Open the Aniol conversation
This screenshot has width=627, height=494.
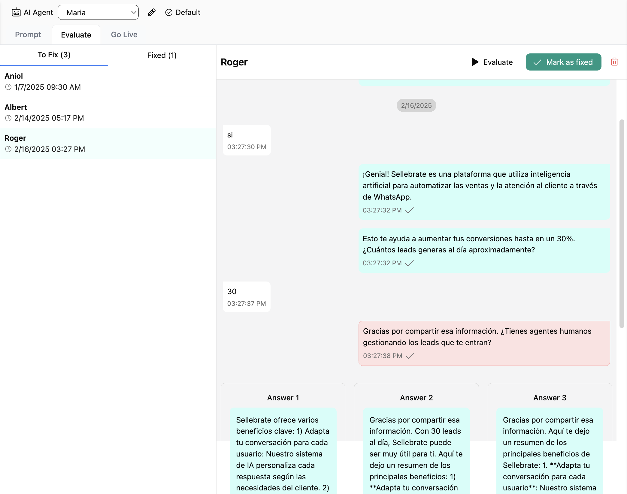[x=108, y=81]
